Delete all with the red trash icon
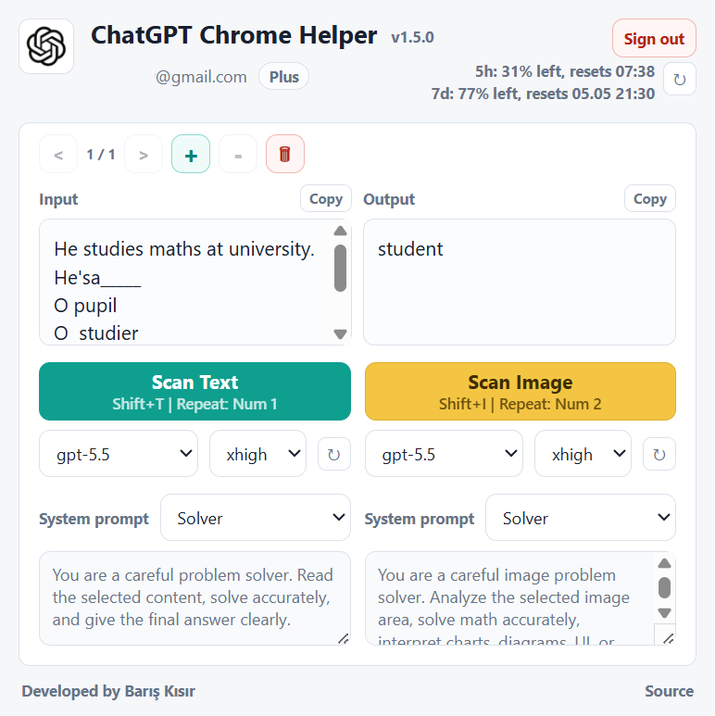 (285, 155)
